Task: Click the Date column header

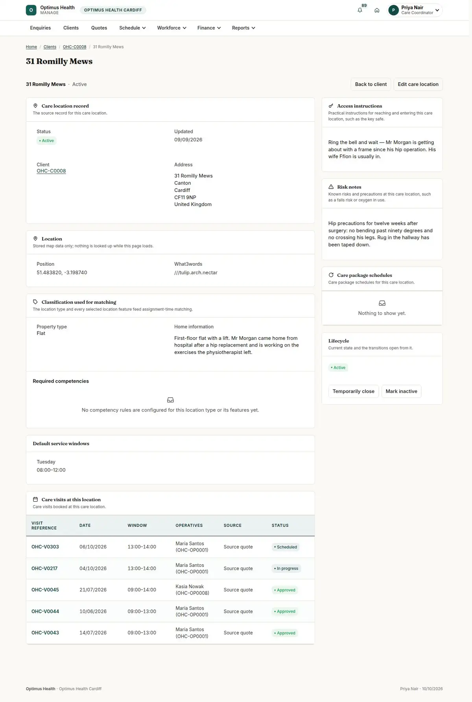Action: pos(85,526)
